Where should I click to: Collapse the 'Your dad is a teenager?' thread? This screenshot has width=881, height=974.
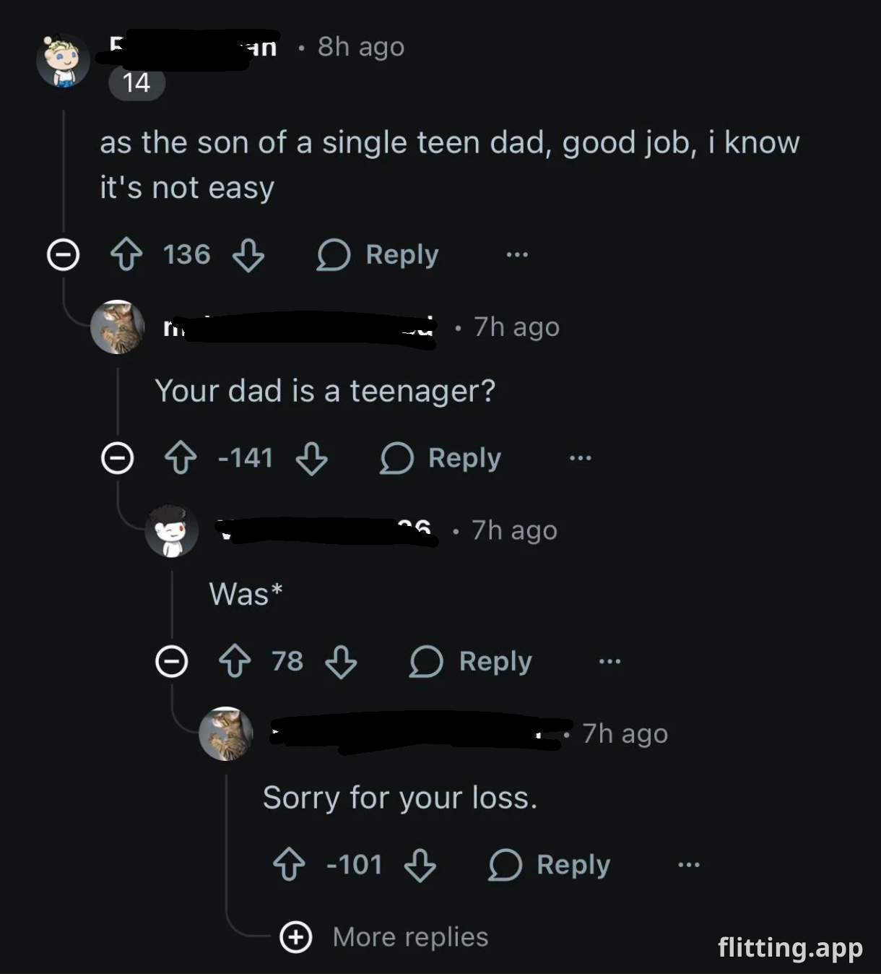point(118,457)
